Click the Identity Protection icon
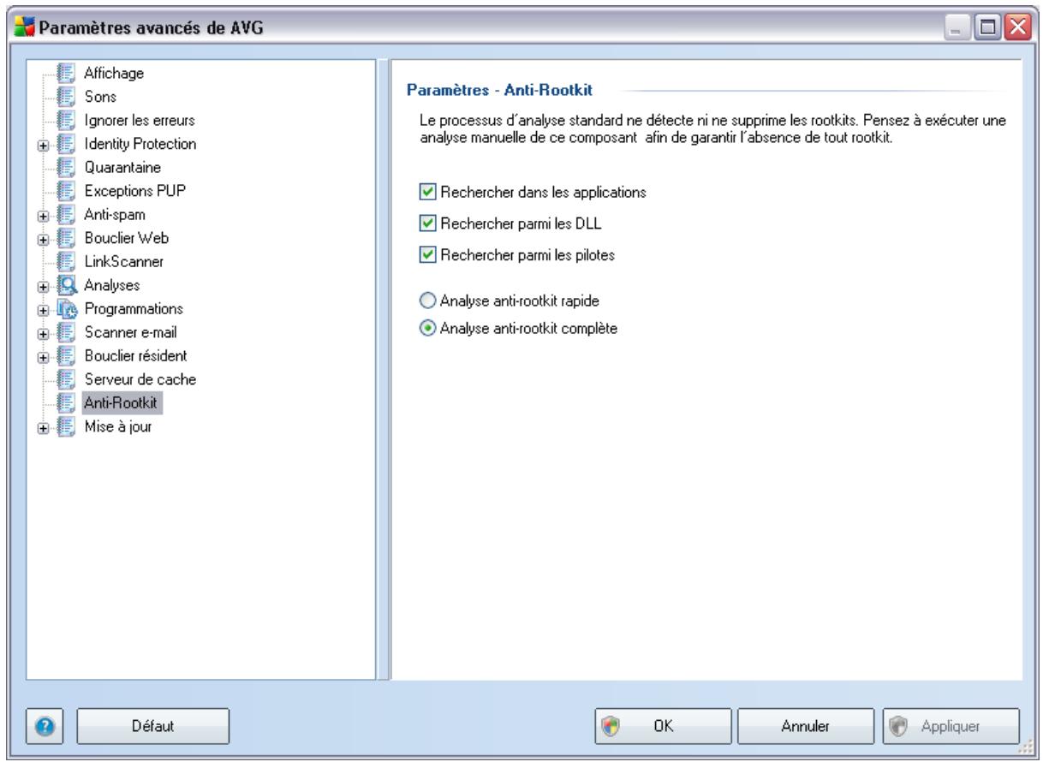This screenshot has height=762, width=1043. (67, 144)
